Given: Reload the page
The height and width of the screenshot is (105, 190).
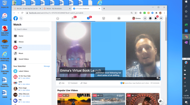Looking at the screenshot, I should point(22,13).
